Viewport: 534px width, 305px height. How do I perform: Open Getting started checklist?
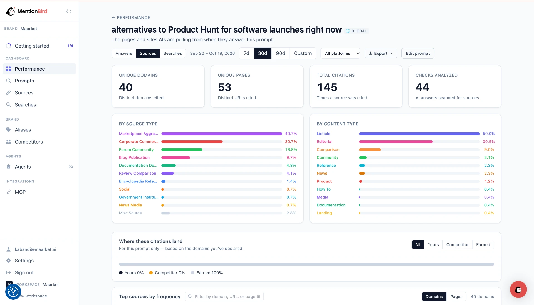pyautogui.click(x=39, y=46)
